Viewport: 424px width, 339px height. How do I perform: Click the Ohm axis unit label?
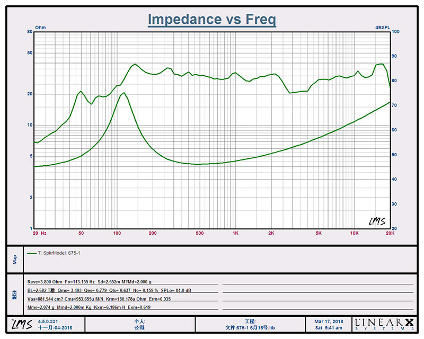40,27
